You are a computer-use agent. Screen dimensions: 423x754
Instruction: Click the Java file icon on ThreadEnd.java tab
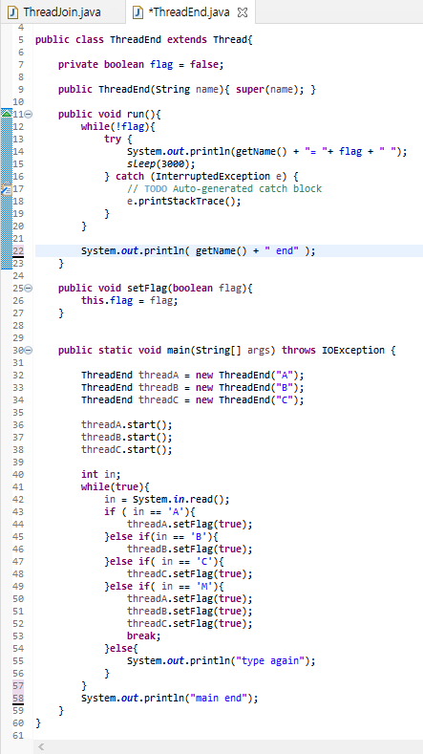(x=138, y=12)
